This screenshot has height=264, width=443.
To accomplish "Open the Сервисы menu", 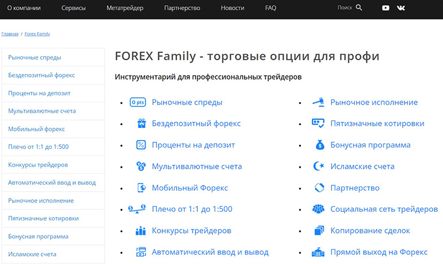I will pyautogui.click(x=74, y=8).
